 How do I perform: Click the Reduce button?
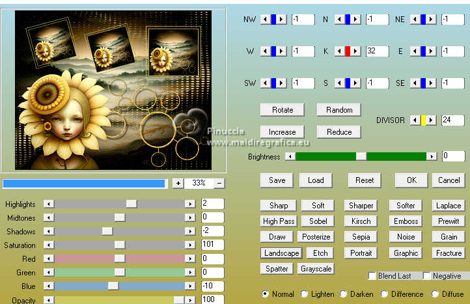pos(339,132)
